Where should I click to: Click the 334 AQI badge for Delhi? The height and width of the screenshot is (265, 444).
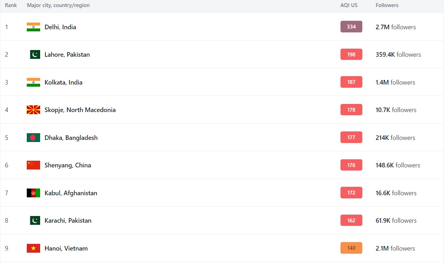click(x=351, y=27)
